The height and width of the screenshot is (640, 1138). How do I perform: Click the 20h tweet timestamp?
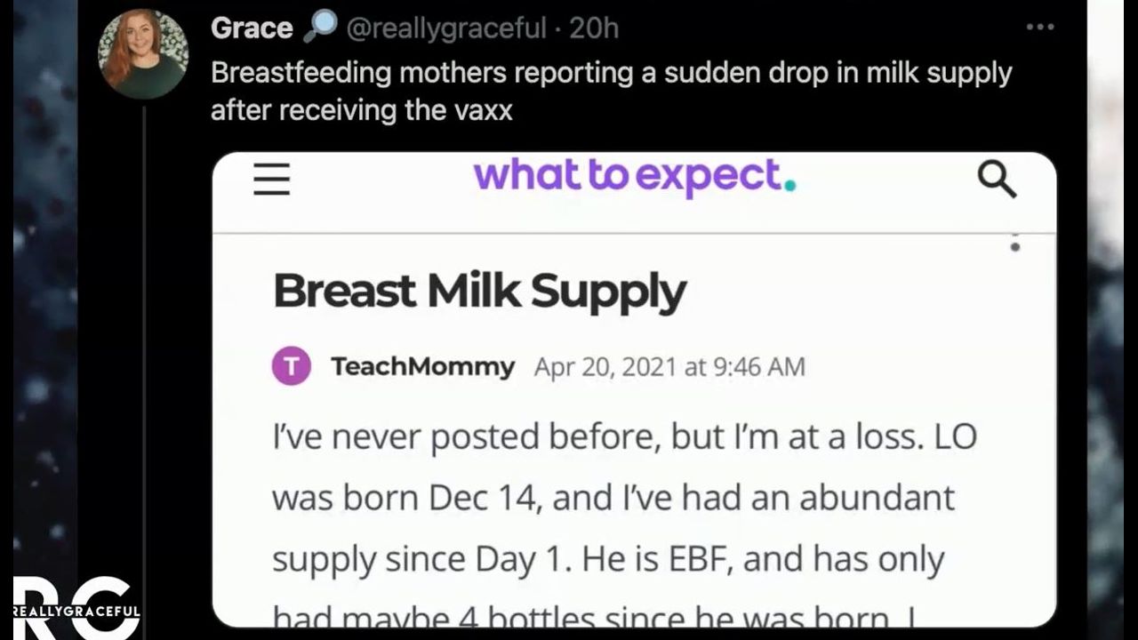(x=594, y=28)
